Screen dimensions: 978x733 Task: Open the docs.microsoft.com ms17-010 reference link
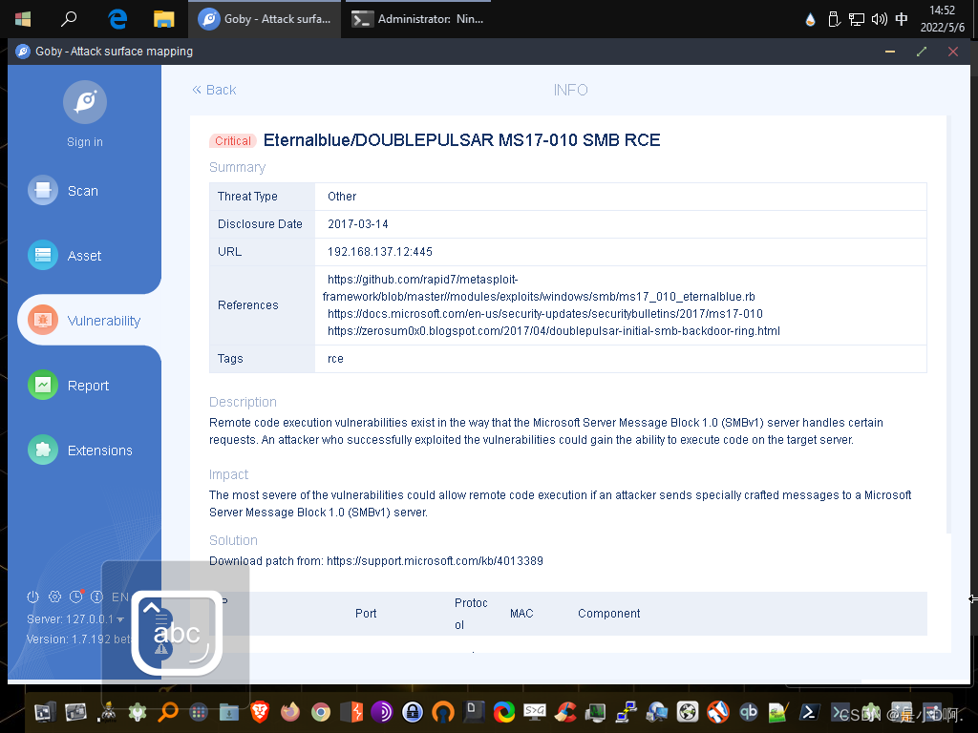(545, 313)
